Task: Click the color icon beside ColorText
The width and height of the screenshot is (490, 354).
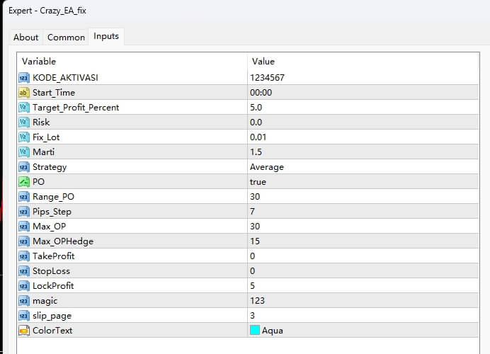Action: [x=23, y=330]
